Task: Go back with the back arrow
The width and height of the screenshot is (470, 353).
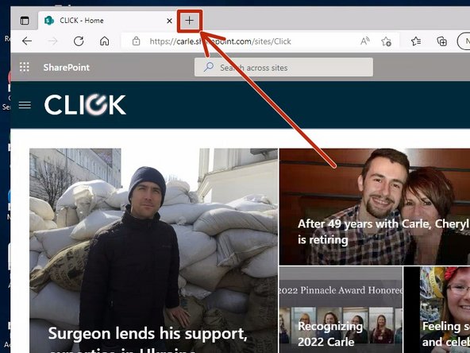Action: [x=27, y=41]
